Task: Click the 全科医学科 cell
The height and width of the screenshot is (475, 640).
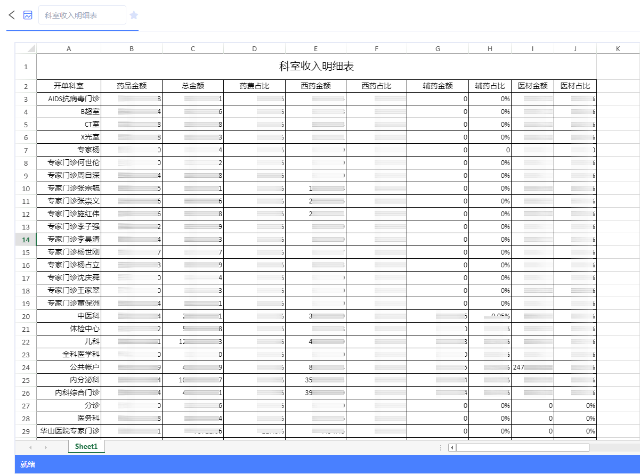Action: click(x=69, y=354)
